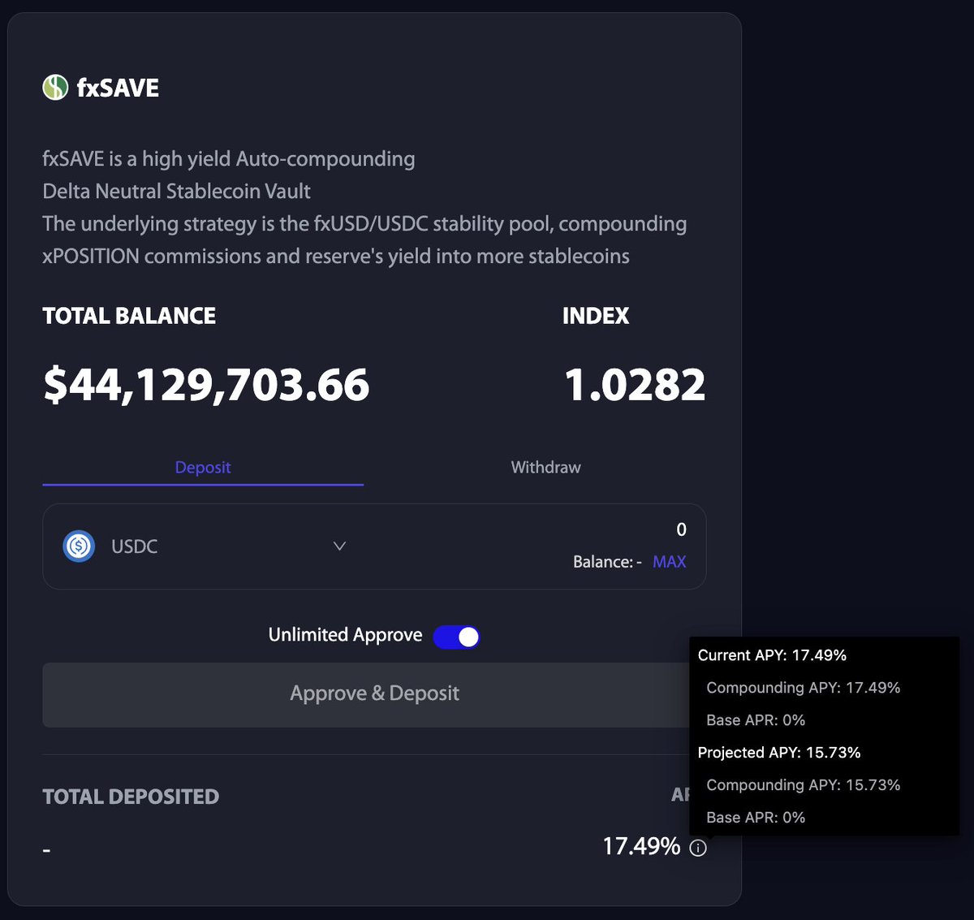The height and width of the screenshot is (920, 974).
Task: Click the APY info circle icon
Action: coord(698,848)
